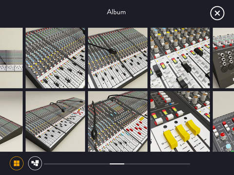Click the album scroll position indicator

click(117, 164)
